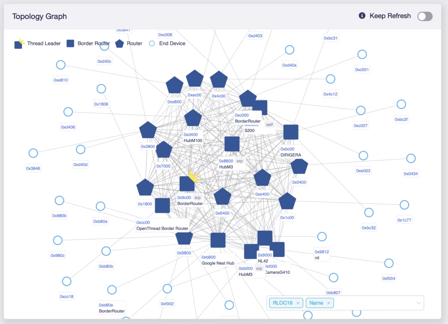The width and height of the screenshot is (448, 324).
Task: Select the 0xb807 end device circle
Action: (333, 277)
